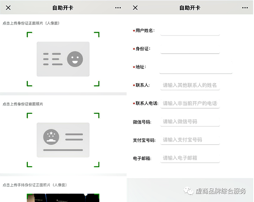The height and width of the screenshot is (202, 254).
Task: Select the 支付宝号码 input field
Action: pos(190,140)
